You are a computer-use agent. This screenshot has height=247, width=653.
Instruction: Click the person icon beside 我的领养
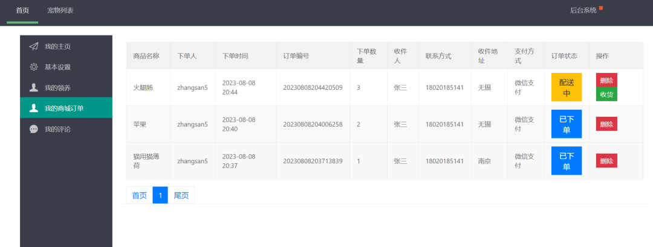[34, 87]
